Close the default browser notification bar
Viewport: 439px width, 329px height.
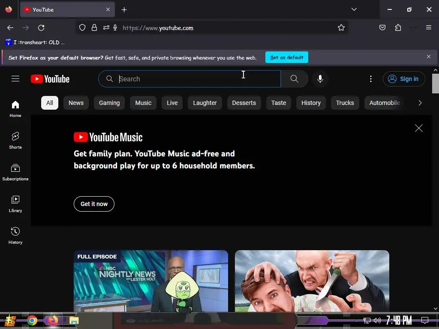point(429,57)
